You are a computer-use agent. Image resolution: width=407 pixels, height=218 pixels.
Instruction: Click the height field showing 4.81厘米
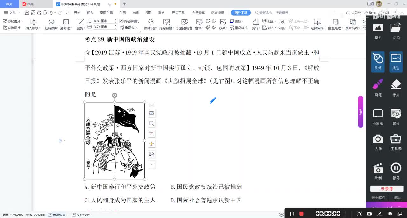(x=105, y=21)
